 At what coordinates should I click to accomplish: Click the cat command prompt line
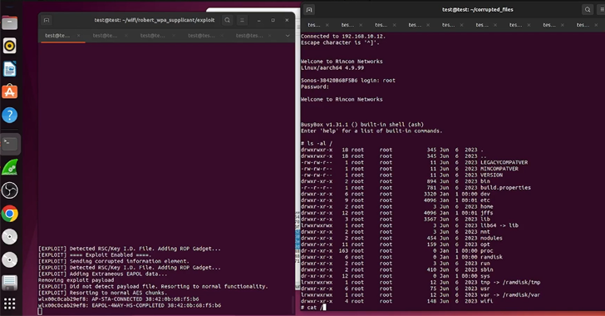(x=313, y=308)
